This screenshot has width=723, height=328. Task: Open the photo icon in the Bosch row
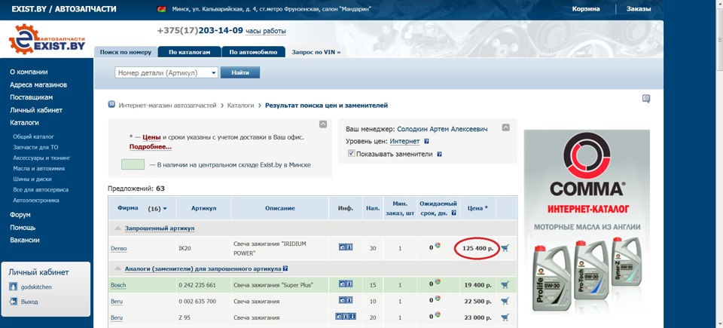coord(342,284)
